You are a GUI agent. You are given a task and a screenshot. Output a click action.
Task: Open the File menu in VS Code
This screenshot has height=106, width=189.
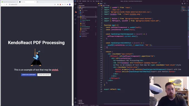point(78,1)
